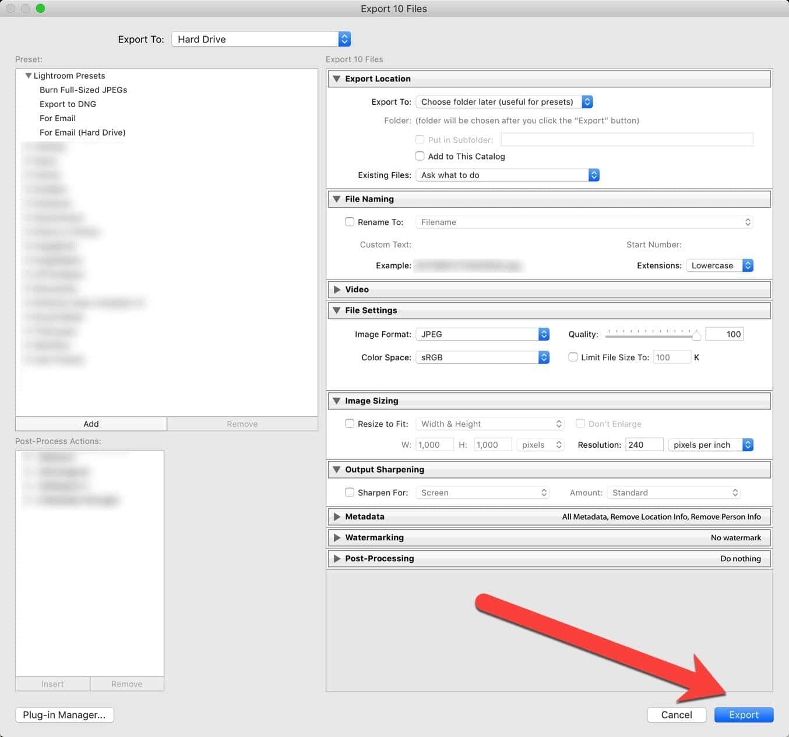Click the Quality slider handle
The image size is (789, 737).
(x=696, y=335)
